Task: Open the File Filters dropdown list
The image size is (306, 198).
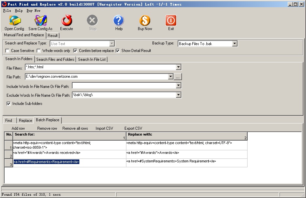Action: 178,67
